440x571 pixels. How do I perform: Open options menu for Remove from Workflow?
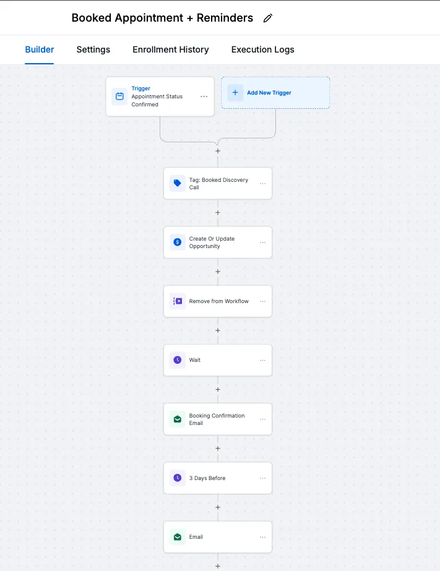262,301
